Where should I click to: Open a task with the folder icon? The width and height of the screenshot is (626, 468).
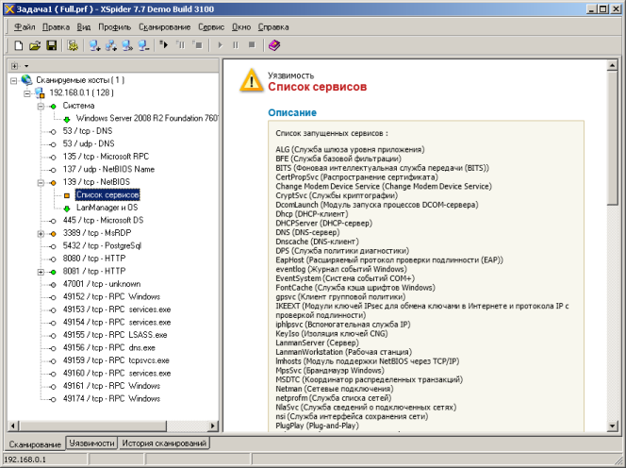(35, 45)
